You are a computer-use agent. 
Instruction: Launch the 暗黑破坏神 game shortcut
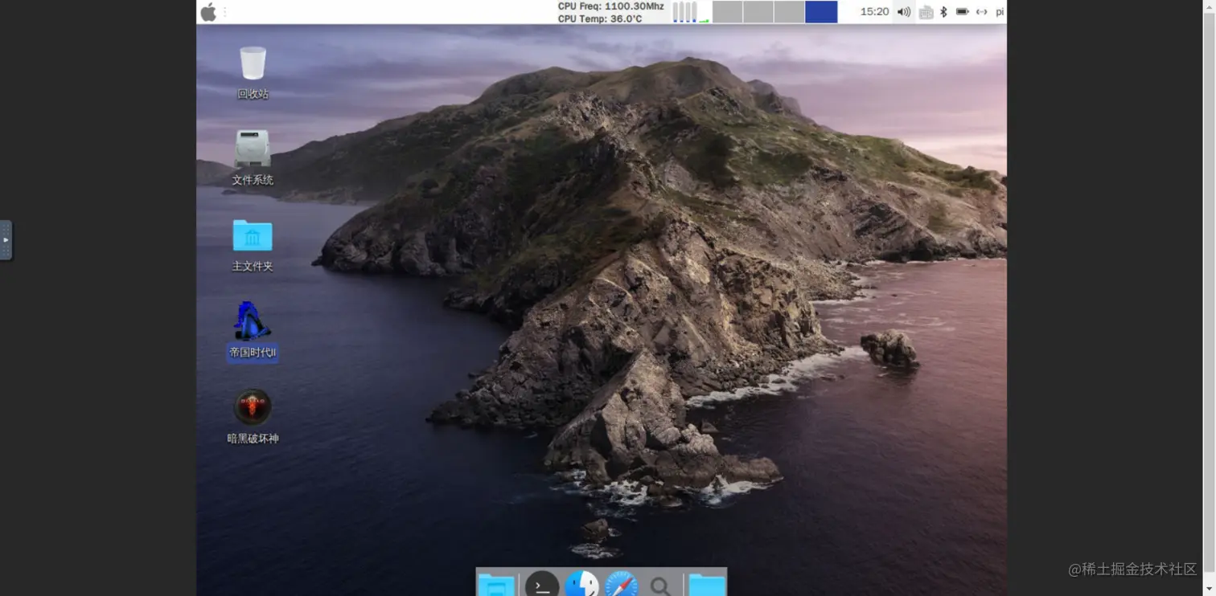pyautogui.click(x=253, y=407)
